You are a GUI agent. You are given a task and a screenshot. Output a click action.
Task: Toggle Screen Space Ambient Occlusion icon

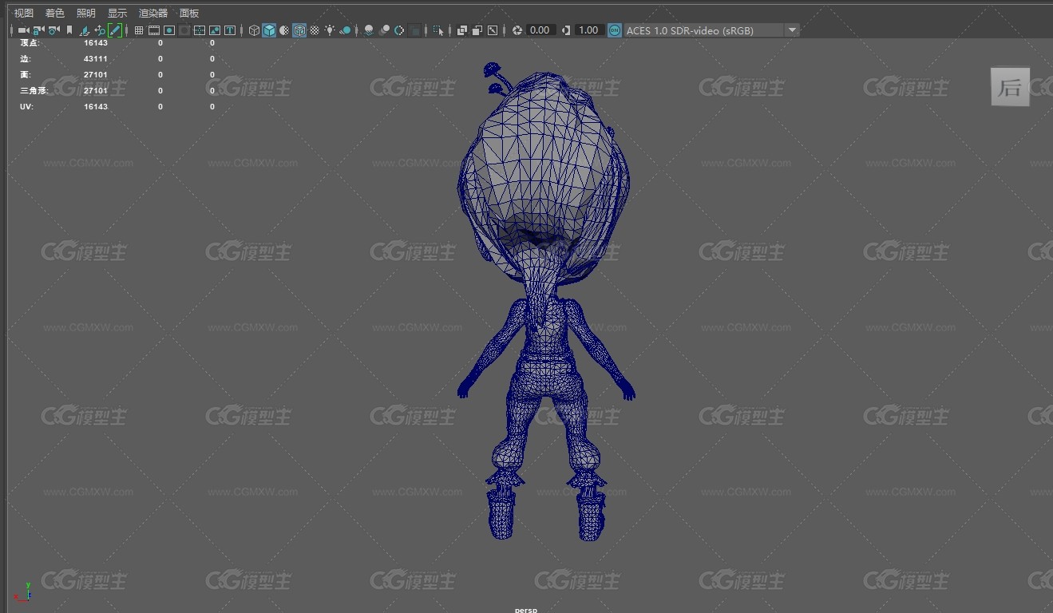click(369, 30)
